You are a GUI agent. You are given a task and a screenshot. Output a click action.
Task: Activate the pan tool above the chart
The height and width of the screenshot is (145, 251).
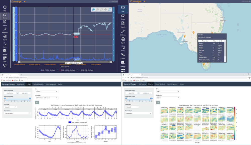105,9
